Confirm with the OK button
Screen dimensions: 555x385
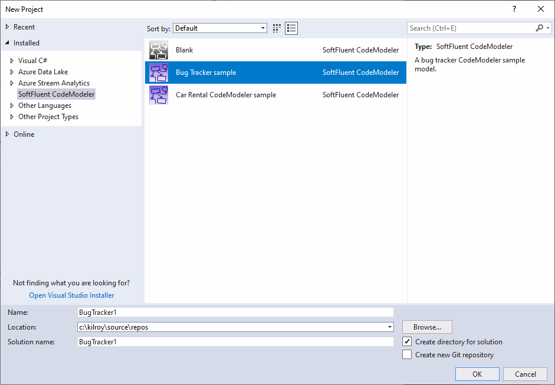click(477, 374)
